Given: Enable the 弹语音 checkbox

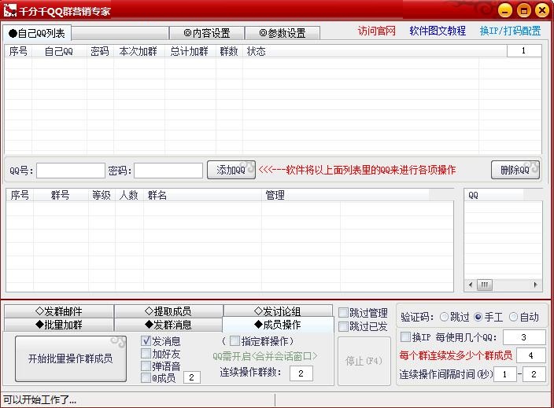Looking at the screenshot, I should [146, 366].
